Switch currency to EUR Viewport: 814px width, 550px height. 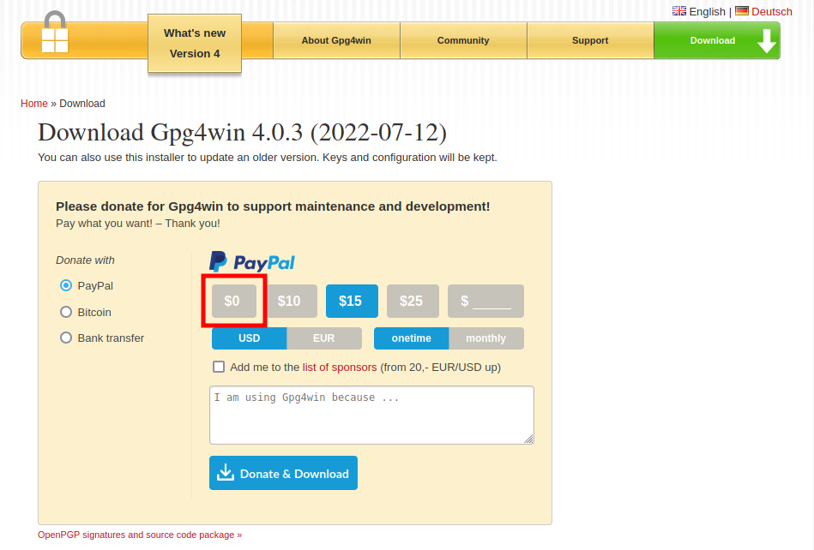323,338
